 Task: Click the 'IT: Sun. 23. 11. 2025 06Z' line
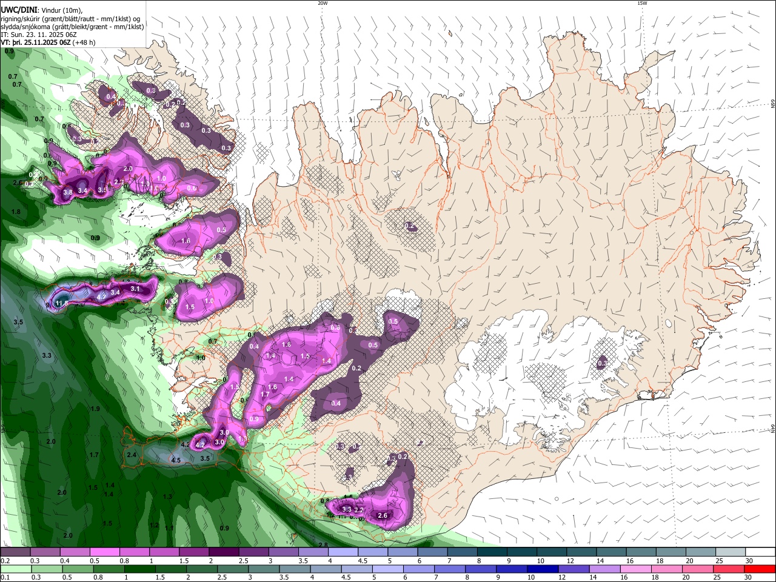tap(39, 35)
